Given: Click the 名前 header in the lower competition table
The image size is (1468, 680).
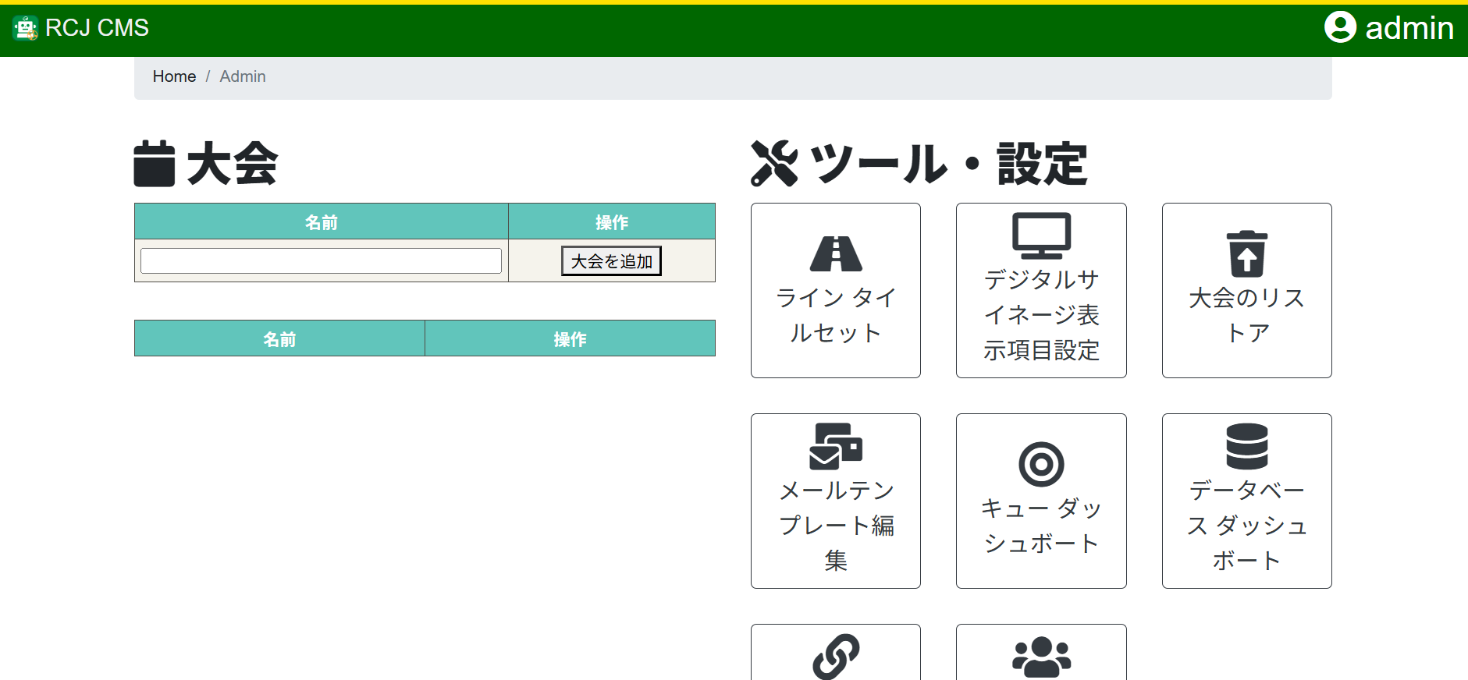Looking at the screenshot, I should (x=279, y=339).
